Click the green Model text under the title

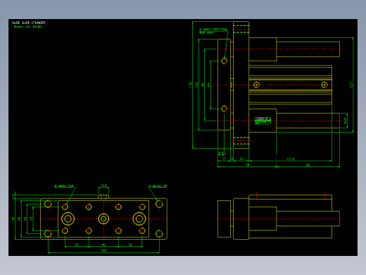(27, 27)
